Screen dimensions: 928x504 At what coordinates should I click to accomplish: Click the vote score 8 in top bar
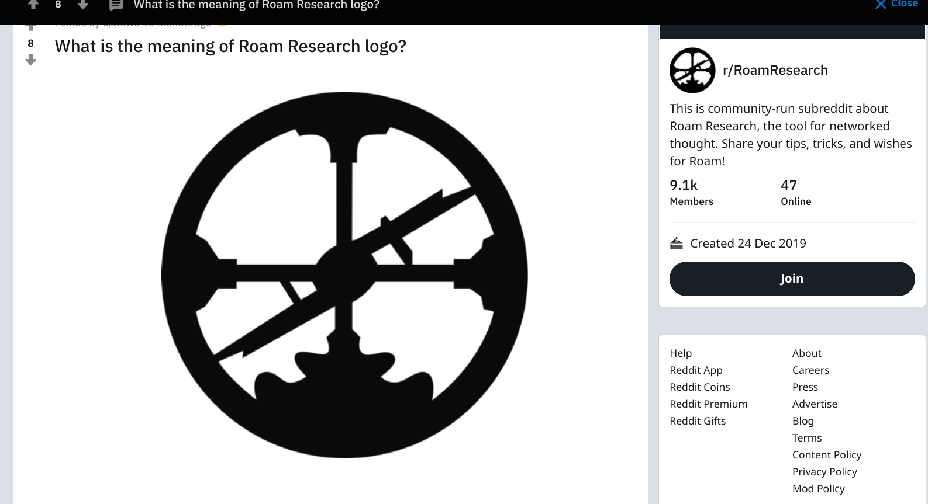(58, 4)
